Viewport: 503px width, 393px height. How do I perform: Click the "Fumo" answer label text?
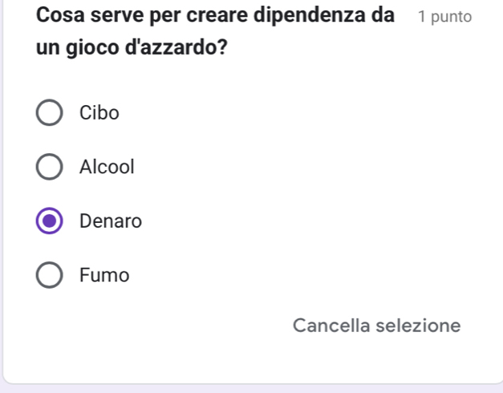[x=104, y=276]
